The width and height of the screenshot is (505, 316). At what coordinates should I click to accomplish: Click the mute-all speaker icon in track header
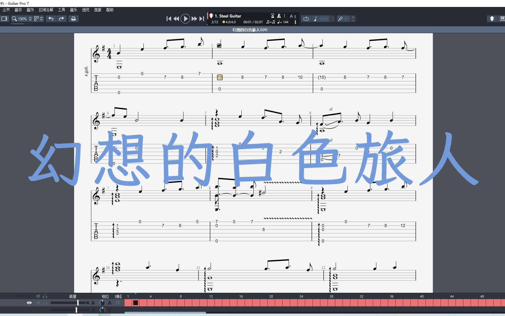(38, 296)
